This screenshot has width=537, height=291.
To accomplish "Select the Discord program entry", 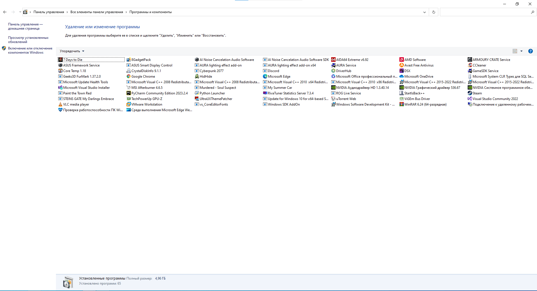I will point(271,71).
